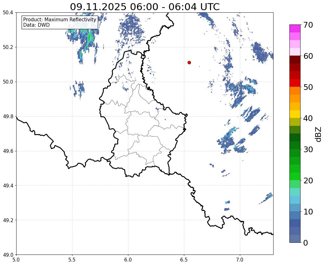Click the longitude label 5.5
325x265 pixels.
[72, 260]
